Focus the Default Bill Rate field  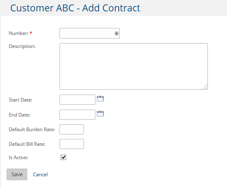(x=72, y=144)
